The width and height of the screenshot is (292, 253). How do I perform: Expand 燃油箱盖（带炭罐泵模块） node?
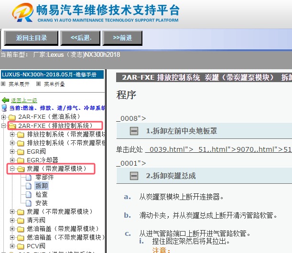(12, 229)
